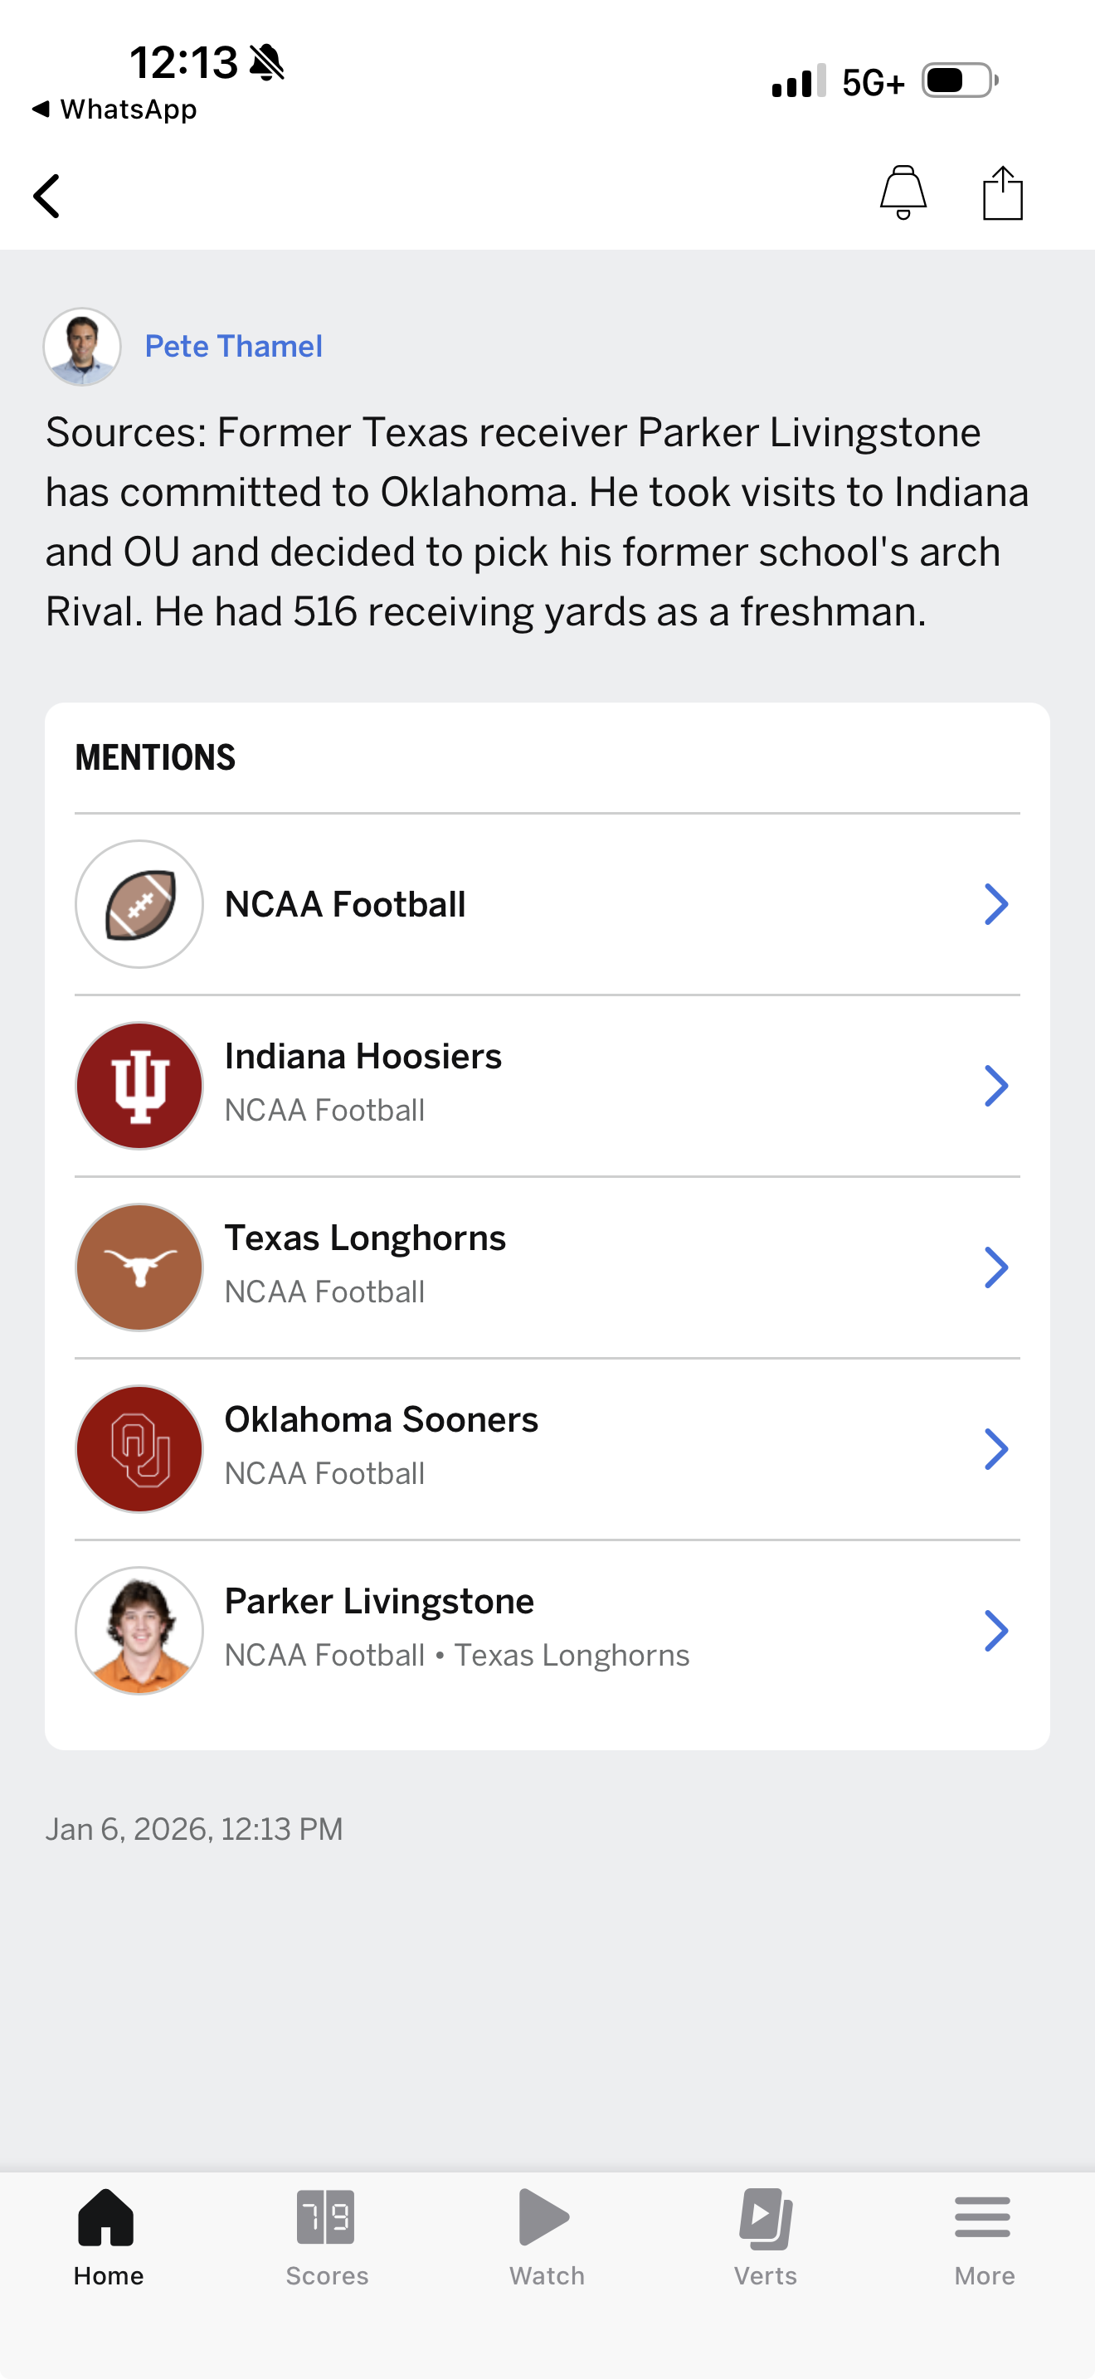Tap the NCAA Football icon
Viewport: 1095px width, 2379px height.
click(x=139, y=904)
